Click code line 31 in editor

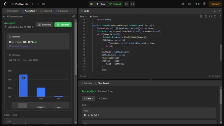(x=126, y=28)
